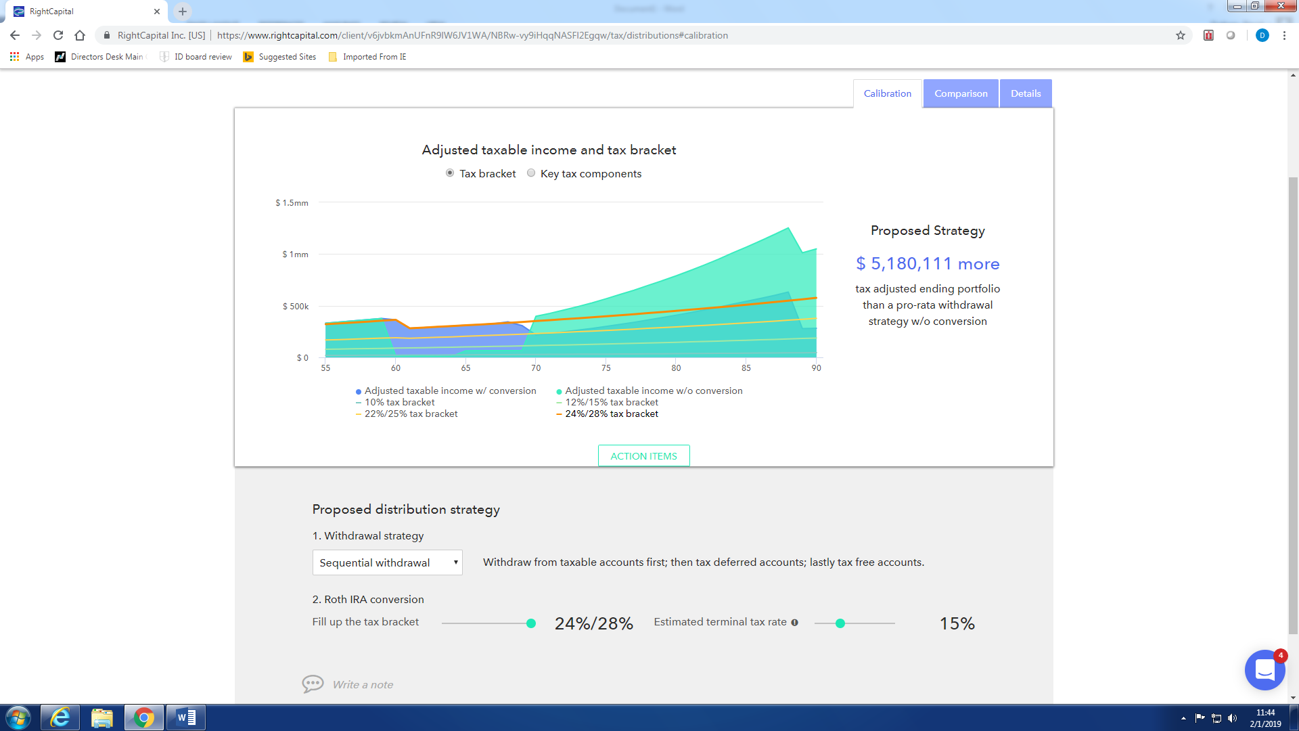Image resolution: width=1299 pixels, height=731 pixels.
Task: Click the Estimated terminal tax rate slider handle
Action: (840, 623)
